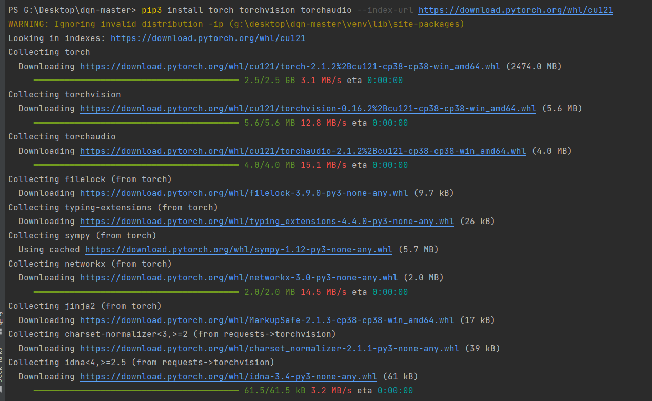Click the '(39 kB)' size text
The image size is (652, 401).
[482, 348]
